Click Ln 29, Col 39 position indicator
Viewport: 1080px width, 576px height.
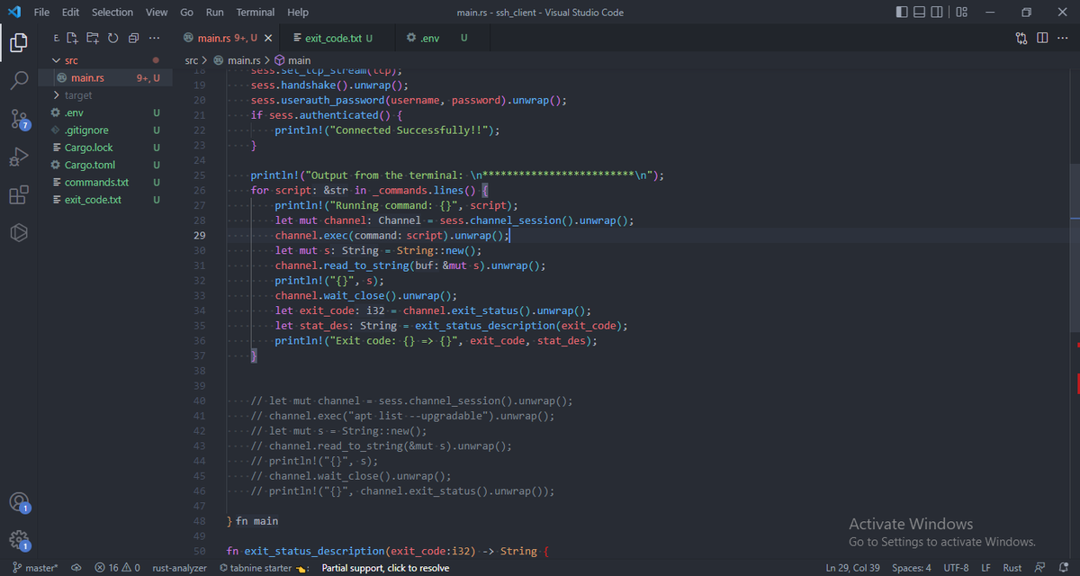coord(852,568)
